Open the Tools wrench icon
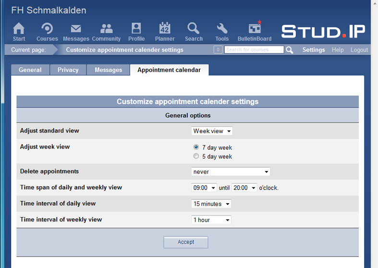Screen dimensions: 378x268 click(x=222, y=28)
